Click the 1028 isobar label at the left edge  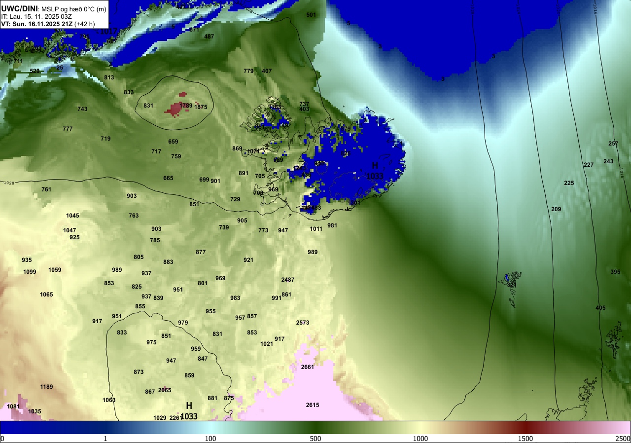[x=8, y=183]
